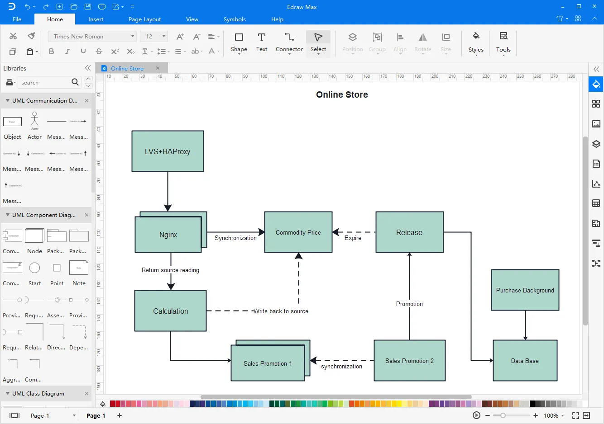
Task: Decrease font size button
Action: coord(197,37)
